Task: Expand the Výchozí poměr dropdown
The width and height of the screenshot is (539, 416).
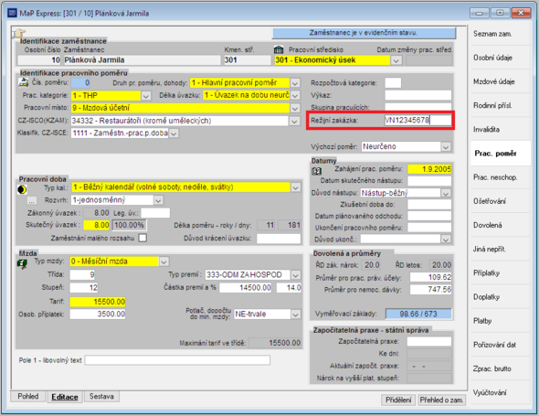Action: tap(446, 147)
